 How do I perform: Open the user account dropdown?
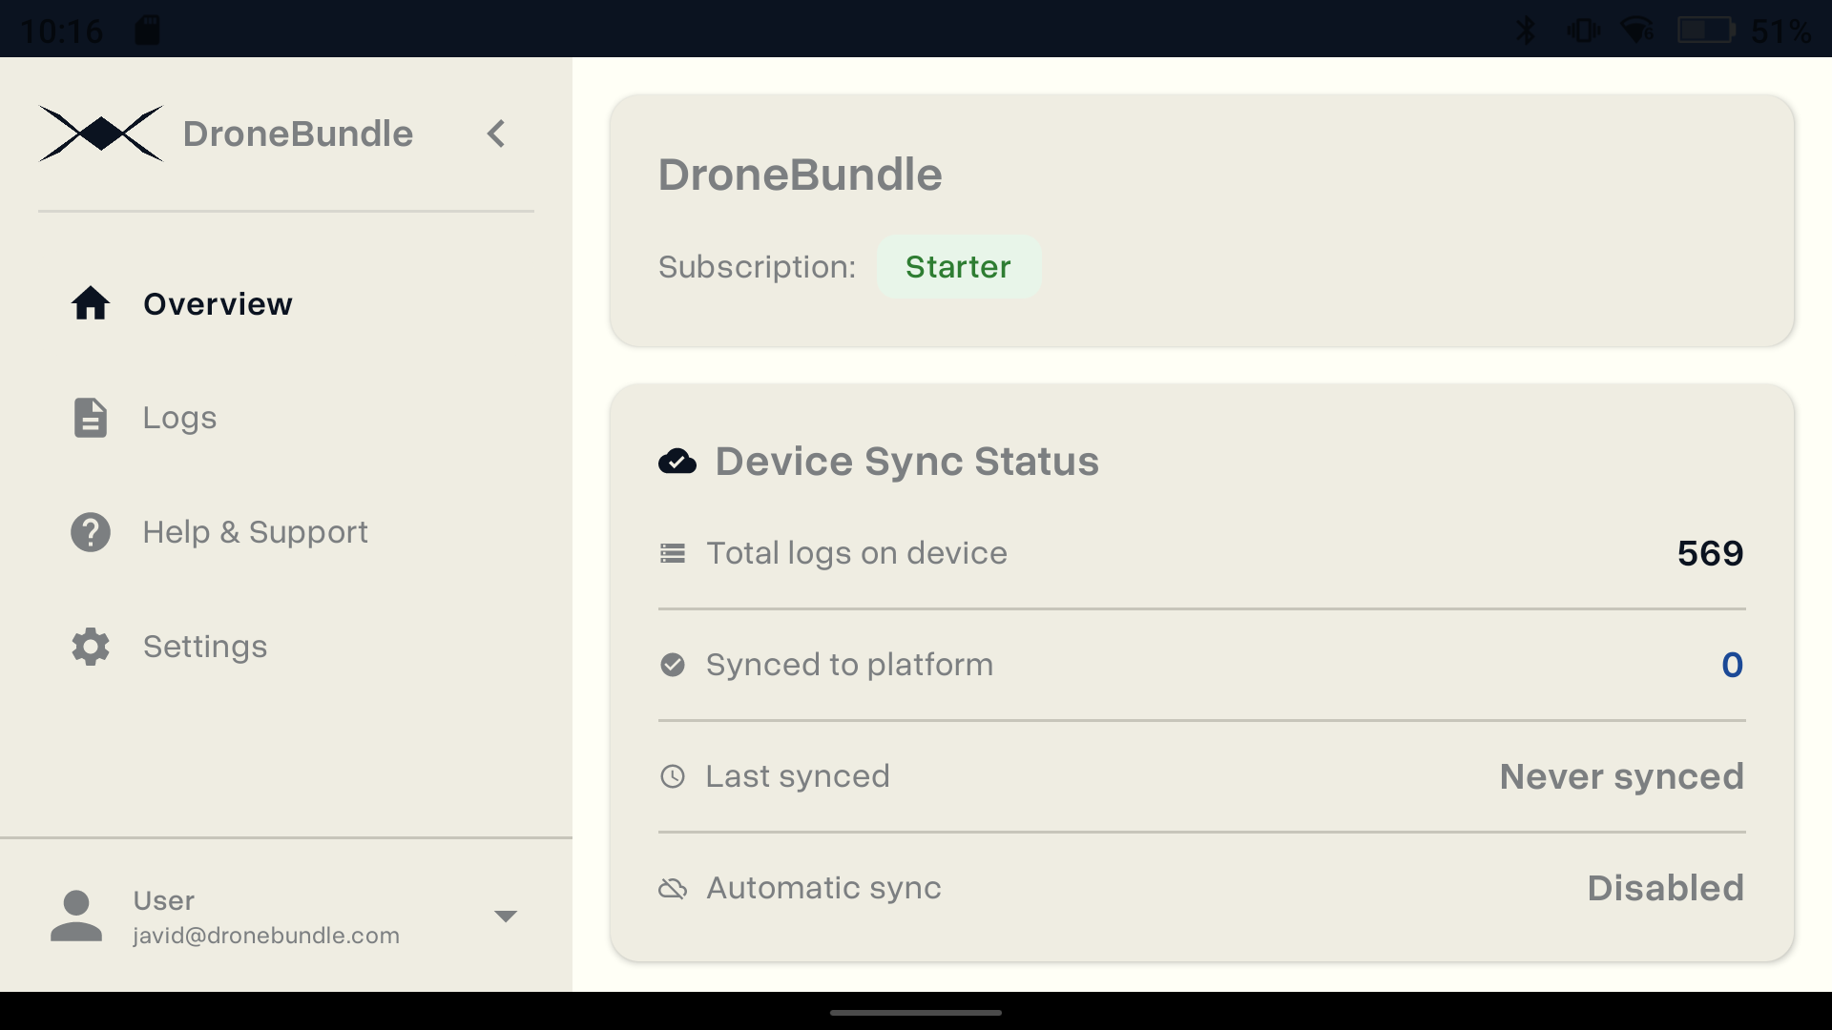click(x=507, y=916)
